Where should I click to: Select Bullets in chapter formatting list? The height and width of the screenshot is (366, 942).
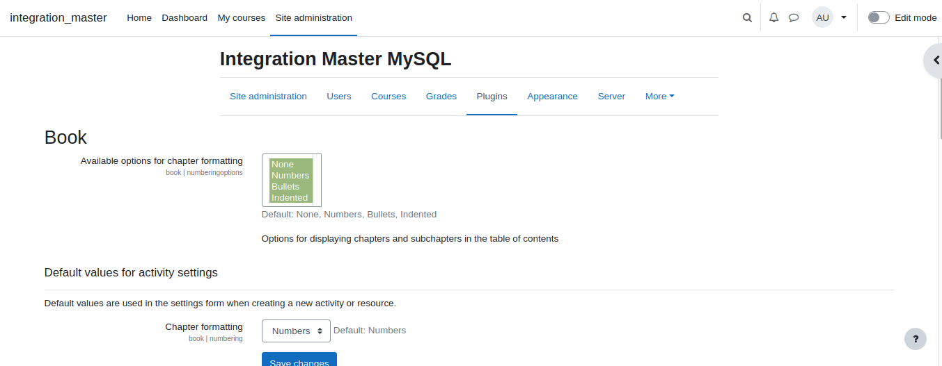[291, 187]
